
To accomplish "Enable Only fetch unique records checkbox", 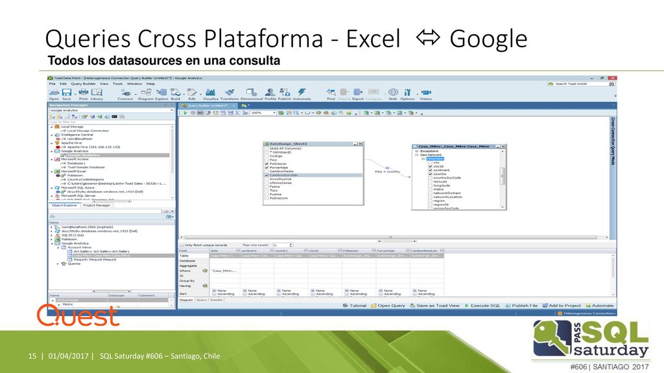I will (x=182, y=245).
